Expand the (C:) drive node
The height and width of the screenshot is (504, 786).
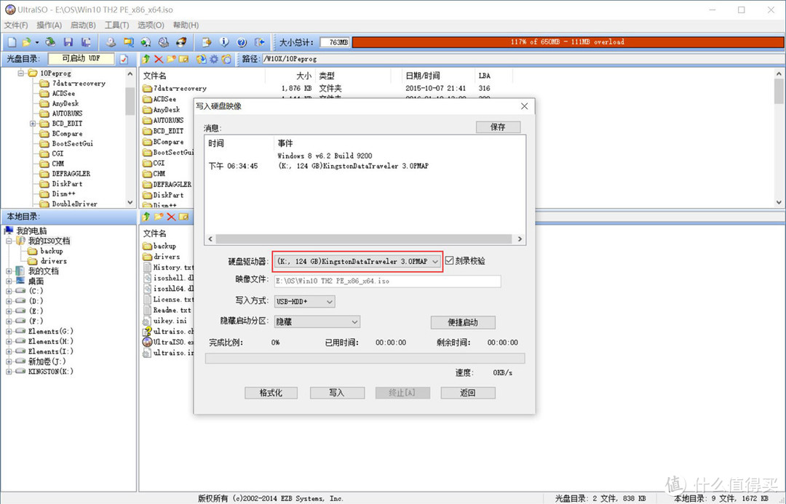9,291
